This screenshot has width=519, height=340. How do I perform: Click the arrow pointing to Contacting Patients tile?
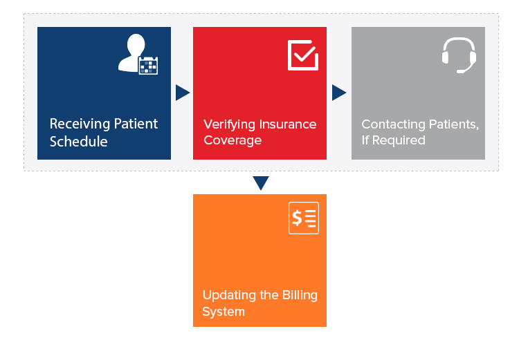pyautogui.click(x=339, y=93)
